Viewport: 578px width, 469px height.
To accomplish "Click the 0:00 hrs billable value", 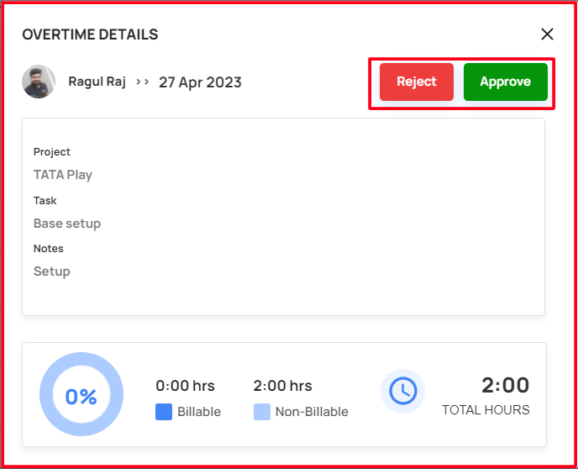I will click(185, 386).
